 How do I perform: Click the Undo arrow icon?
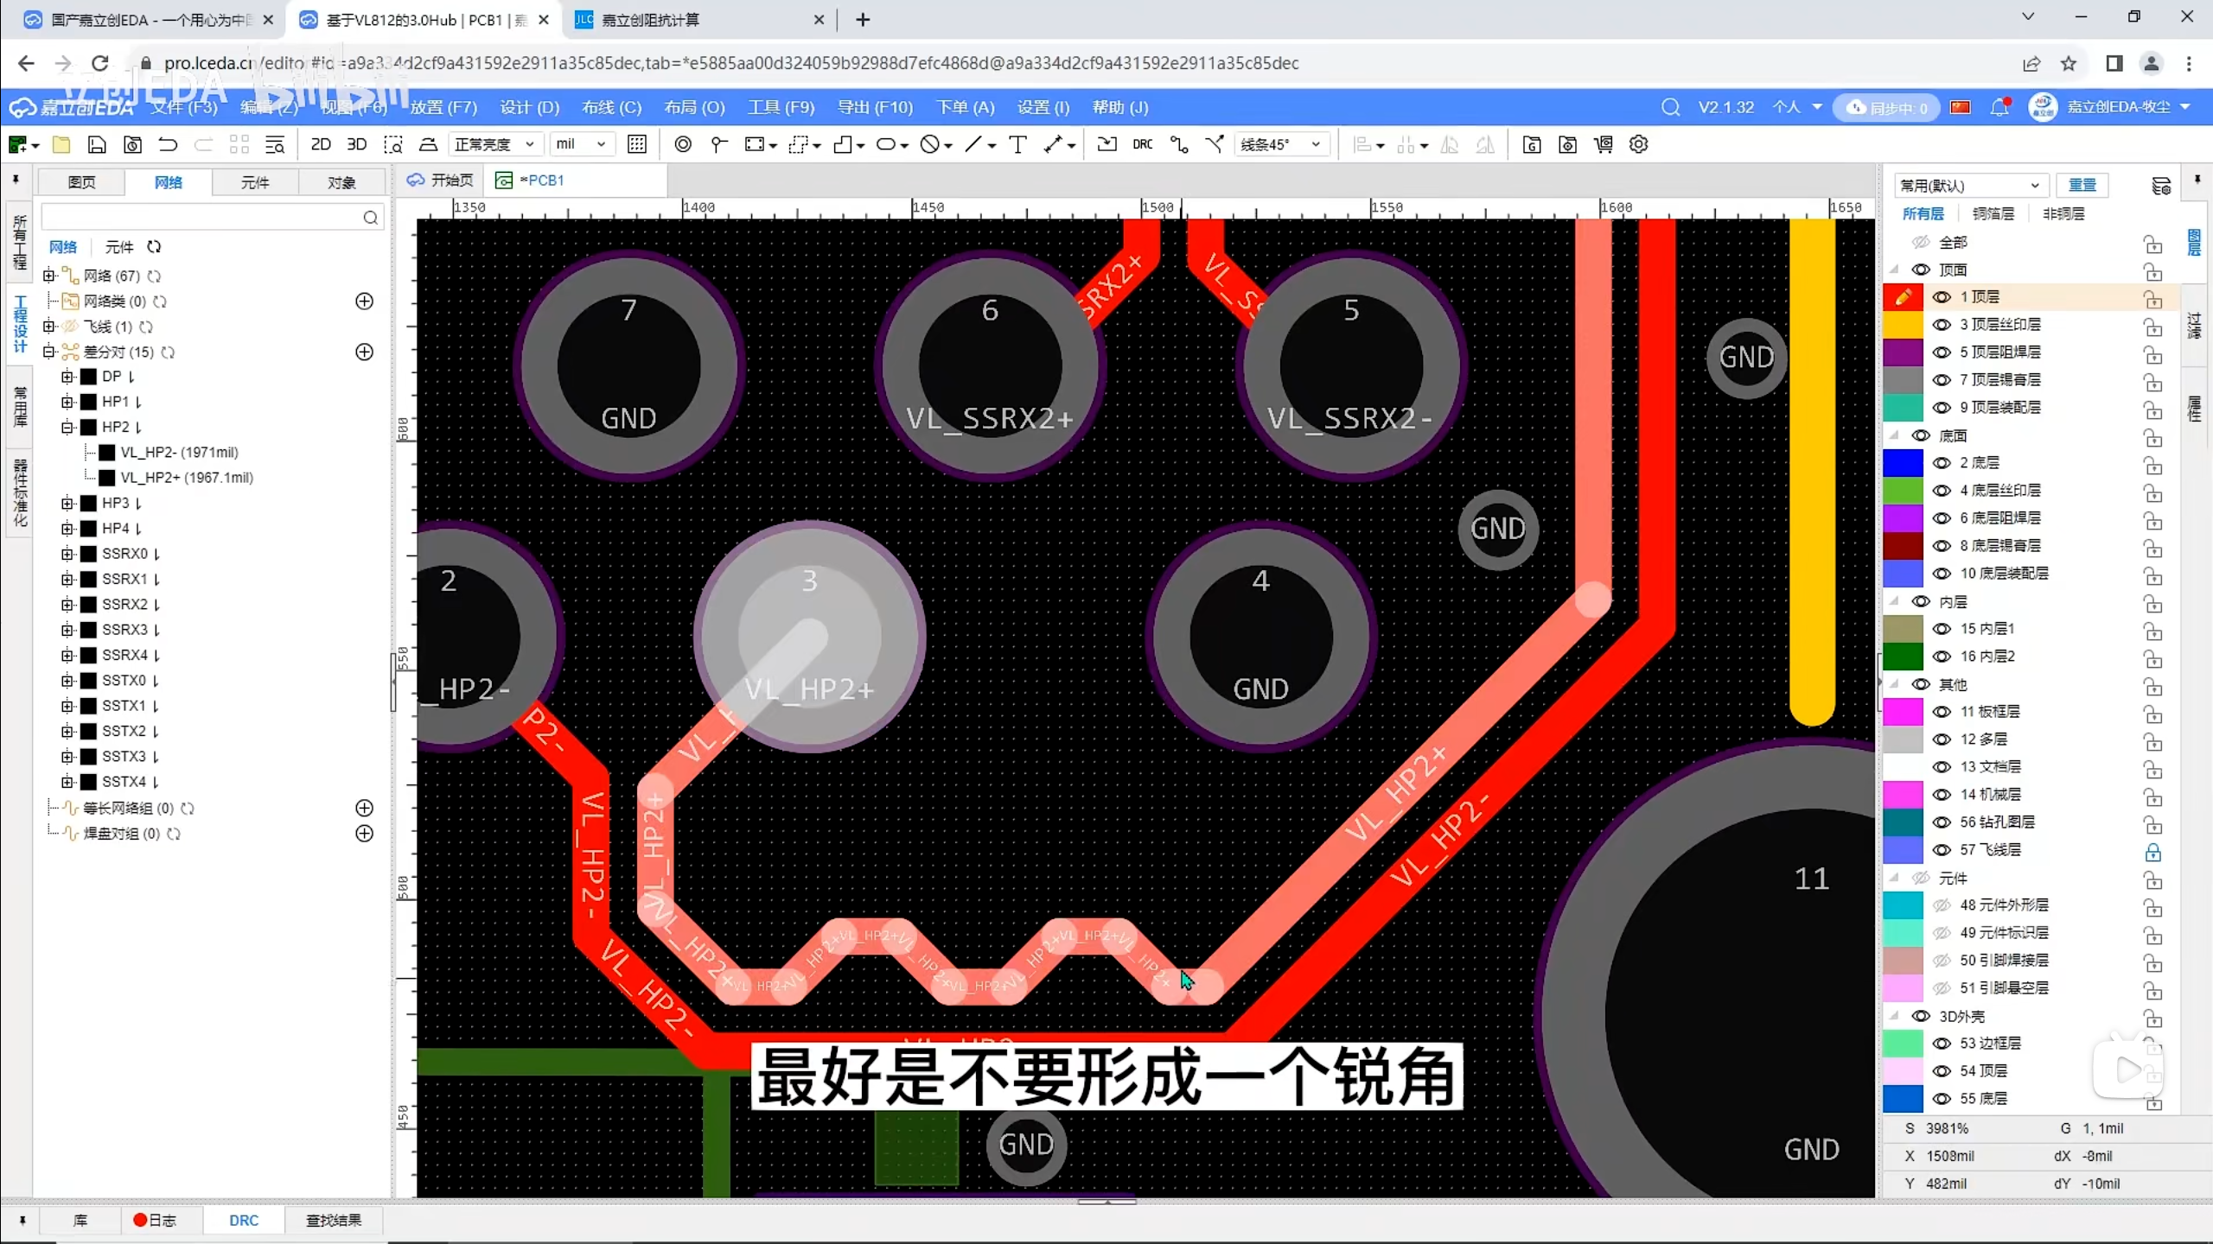[x=168, y=144]
